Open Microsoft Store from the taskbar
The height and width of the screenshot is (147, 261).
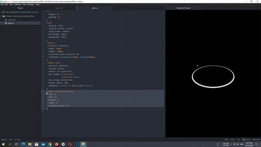click(x=36, y=144)
